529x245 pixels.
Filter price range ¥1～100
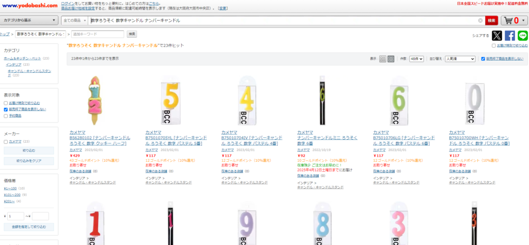click(10, 188)
